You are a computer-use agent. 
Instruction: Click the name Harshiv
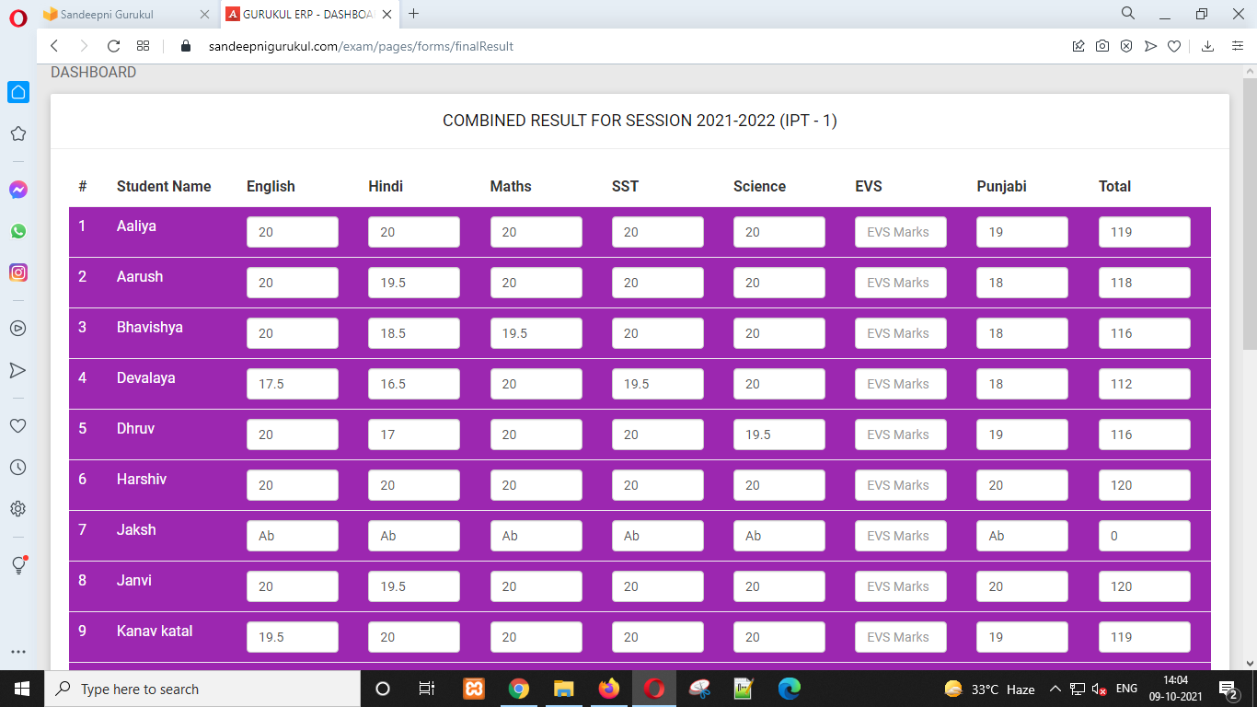[142, 479]
